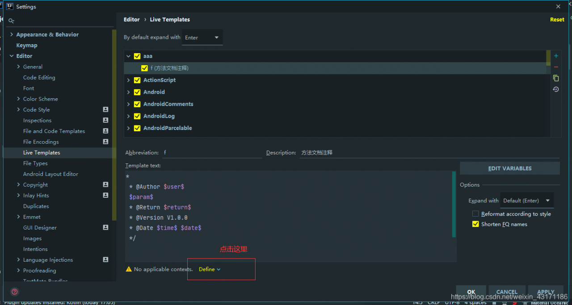
Task: Remove selected template with minus icon
Action: click(556, 67)
